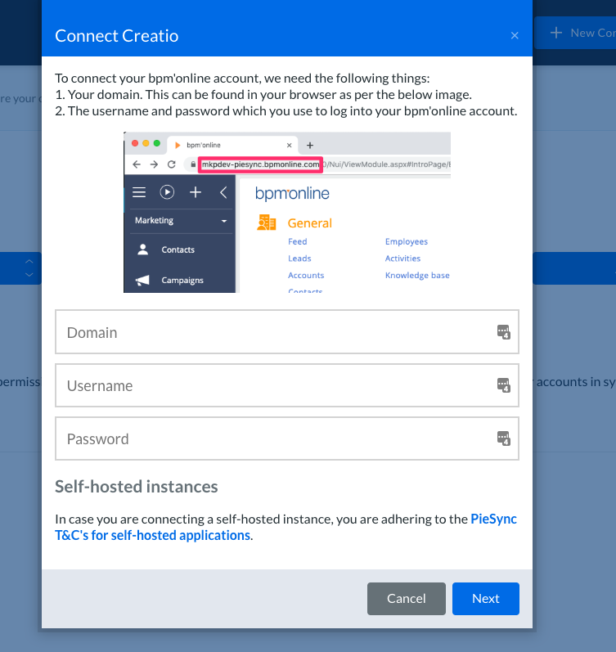Focus the Username text field
Screen dimensions: 616x652
point(287,385)
